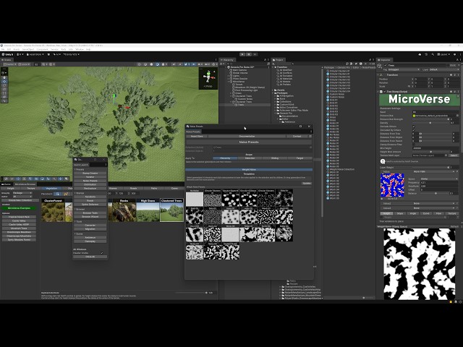Click the Frequency input field
The height and width of the screenshot is (347, 463).
[439, 183]
